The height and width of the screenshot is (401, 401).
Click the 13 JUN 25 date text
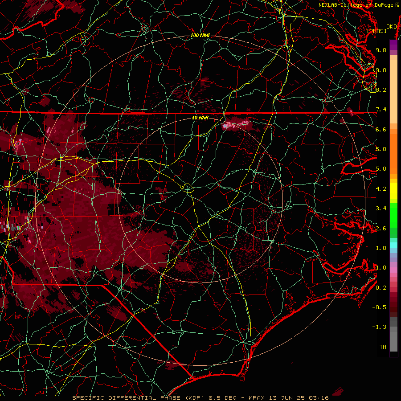287,398
